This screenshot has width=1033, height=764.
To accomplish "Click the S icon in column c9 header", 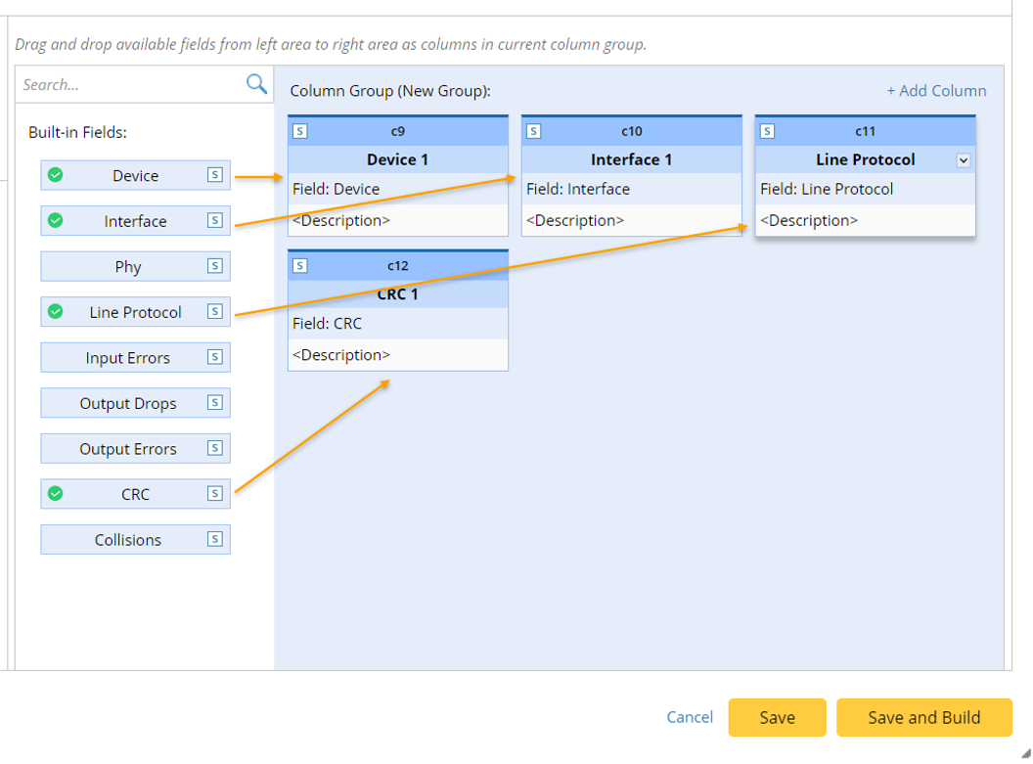I will tap(300, 131).
